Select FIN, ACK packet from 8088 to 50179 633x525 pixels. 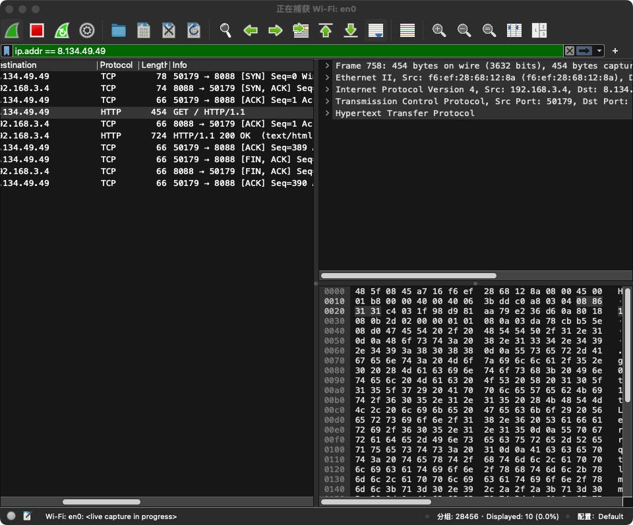coord(157,171)
